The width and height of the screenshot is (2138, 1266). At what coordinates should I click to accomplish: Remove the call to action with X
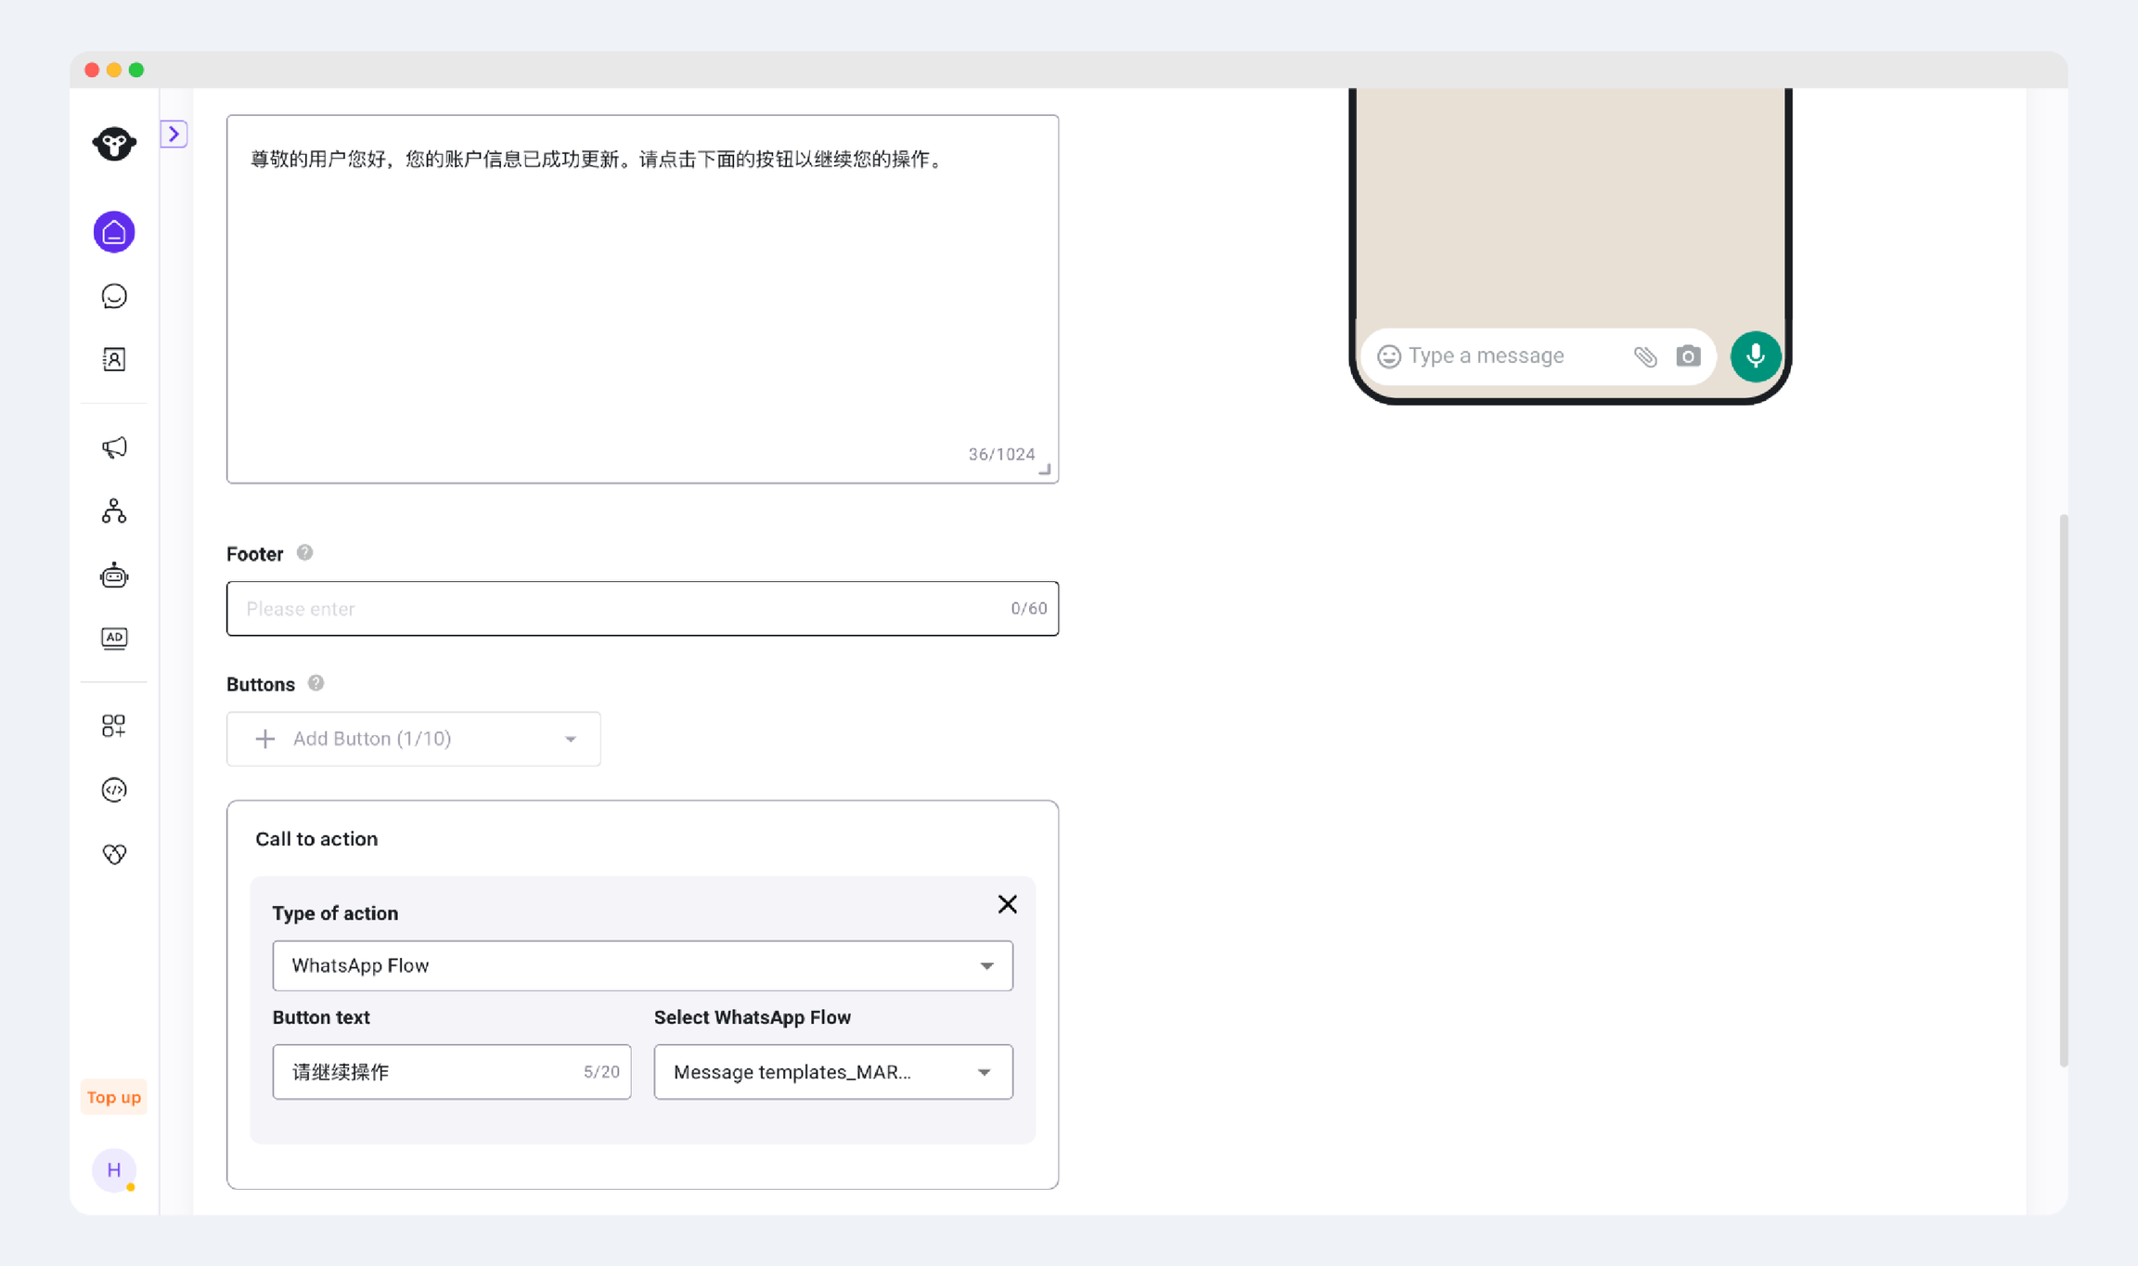(1007, 904)
